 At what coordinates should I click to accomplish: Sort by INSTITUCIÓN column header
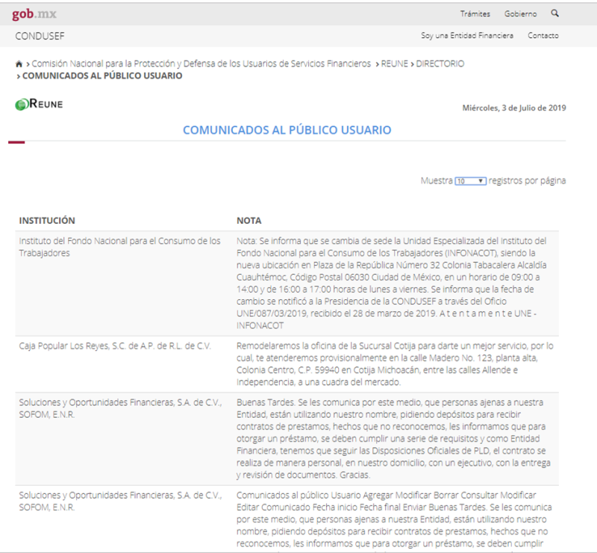pos(47,220)
